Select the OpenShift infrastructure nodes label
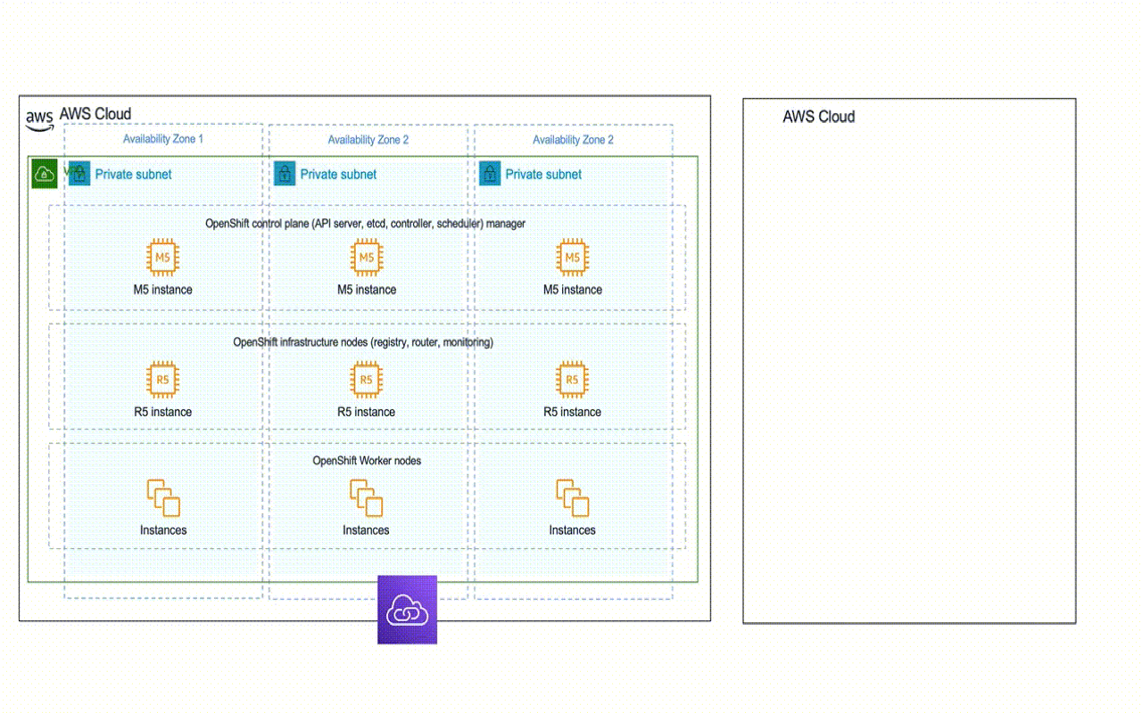This screenshot has width=1142, height=713. click(x=363, y=342)
